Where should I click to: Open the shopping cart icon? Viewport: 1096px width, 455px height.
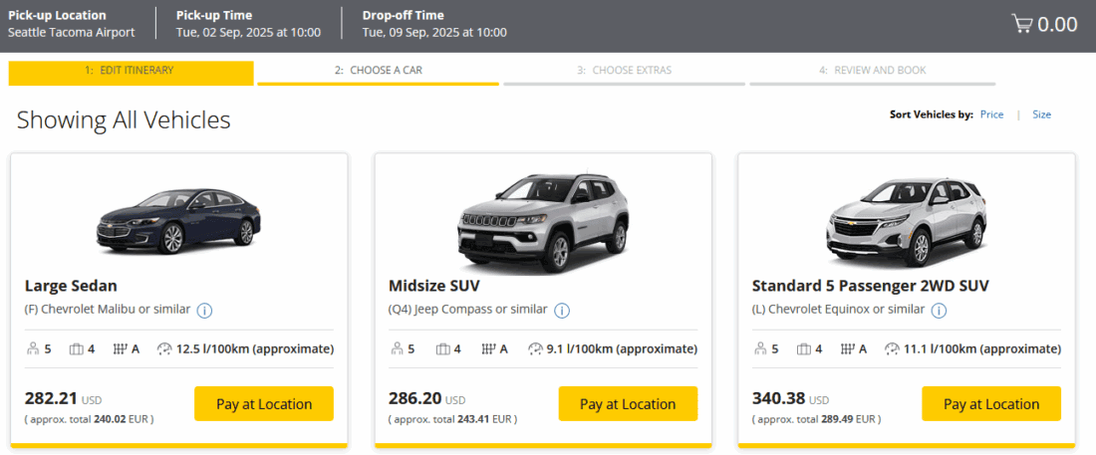[x=1021, y=24]
